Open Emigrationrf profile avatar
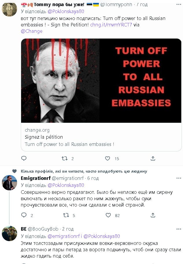The width and height of the screenshot is (183, 264). pyautogui.click(x=10, y=183)
